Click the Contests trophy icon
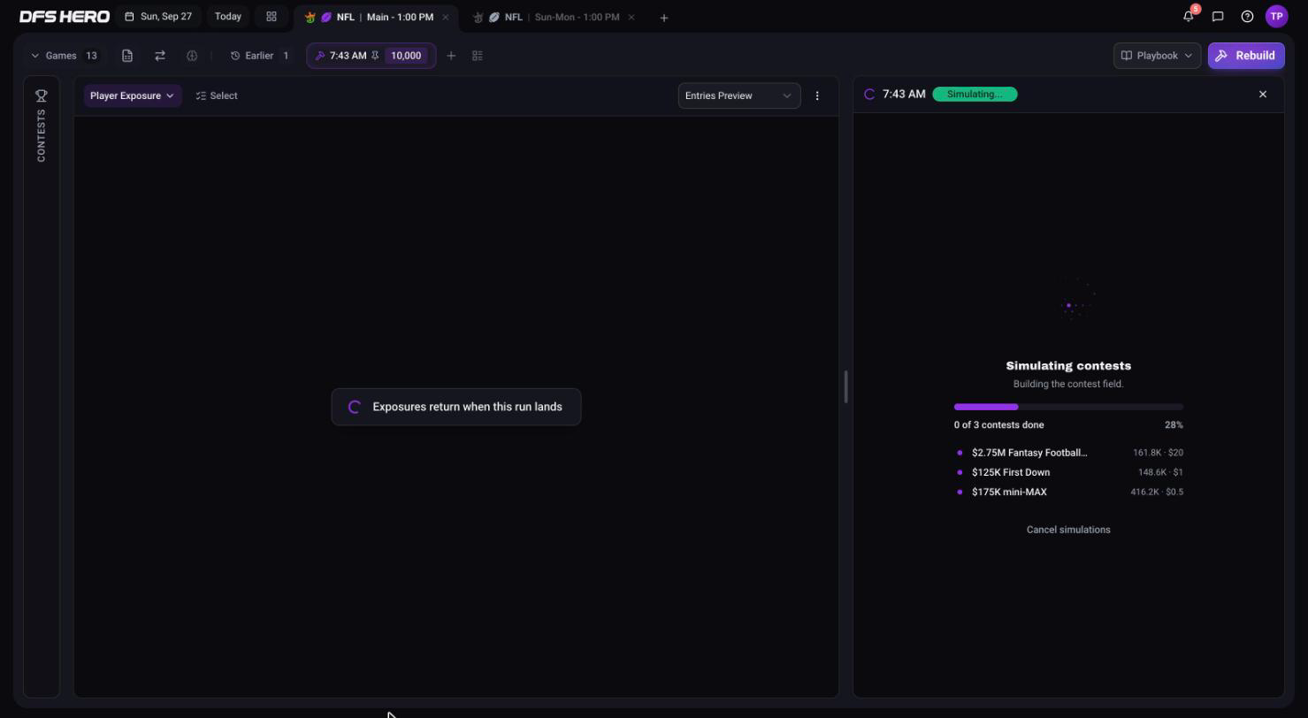The image size is (1308, 718). tap(41, 95)
